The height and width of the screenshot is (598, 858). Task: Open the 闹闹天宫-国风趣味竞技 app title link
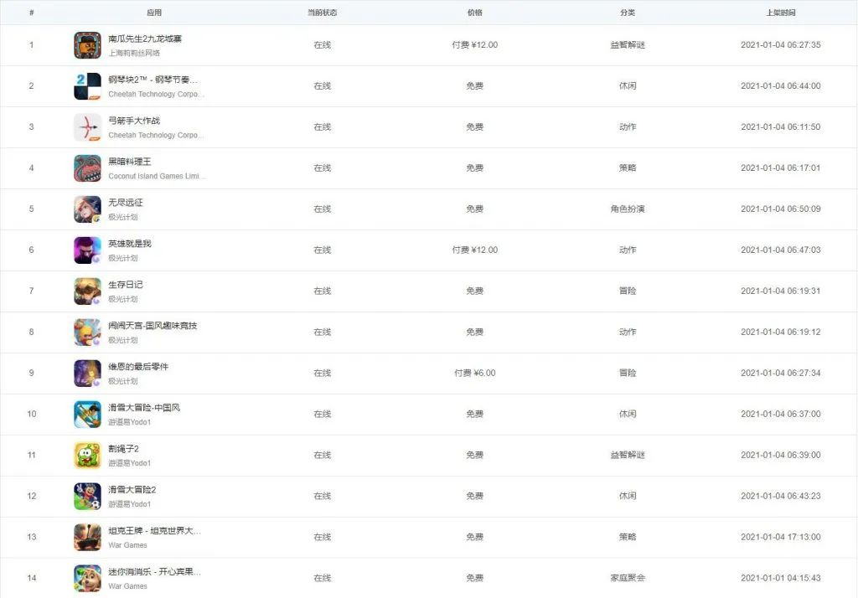coord(152,326)
